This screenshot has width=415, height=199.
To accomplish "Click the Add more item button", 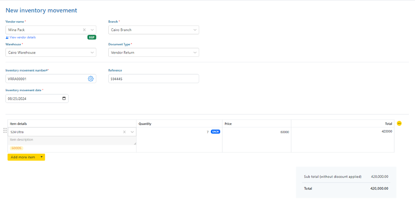I will (23, 157).
